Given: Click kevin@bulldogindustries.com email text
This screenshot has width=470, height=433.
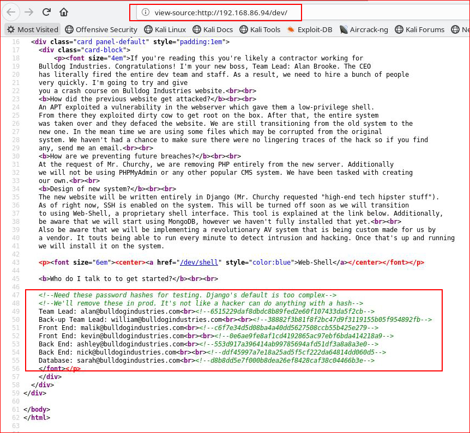Looking at the screenshot, I should tap(132, 336).
